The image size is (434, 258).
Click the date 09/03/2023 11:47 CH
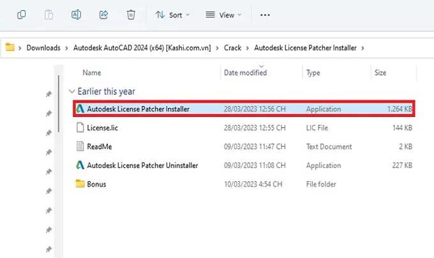pyautogui.click(x=255, y=146)
